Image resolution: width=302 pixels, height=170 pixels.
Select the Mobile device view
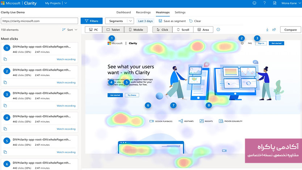(136, 30)
